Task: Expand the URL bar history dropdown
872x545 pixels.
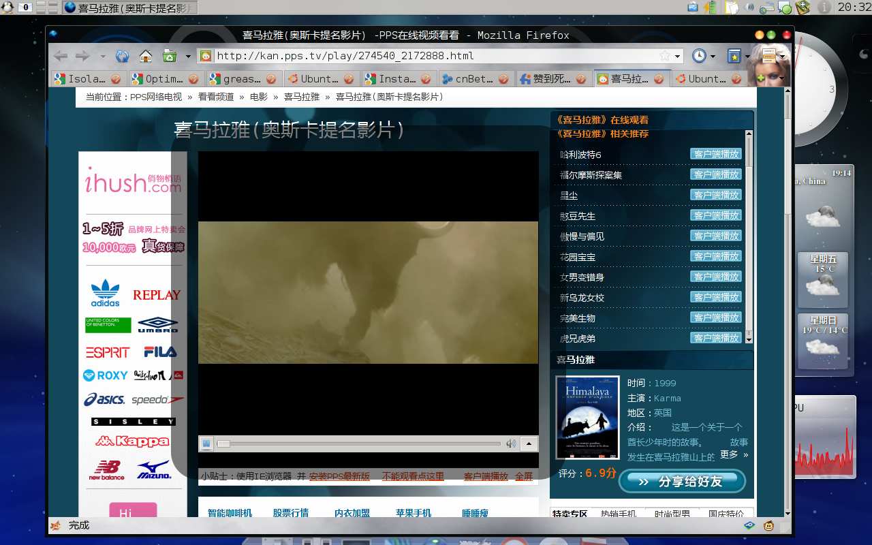Action: point(678,57)
